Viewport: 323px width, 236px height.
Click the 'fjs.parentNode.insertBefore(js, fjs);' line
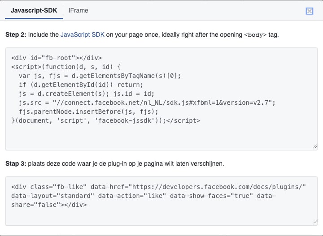[x=88, y=112]
